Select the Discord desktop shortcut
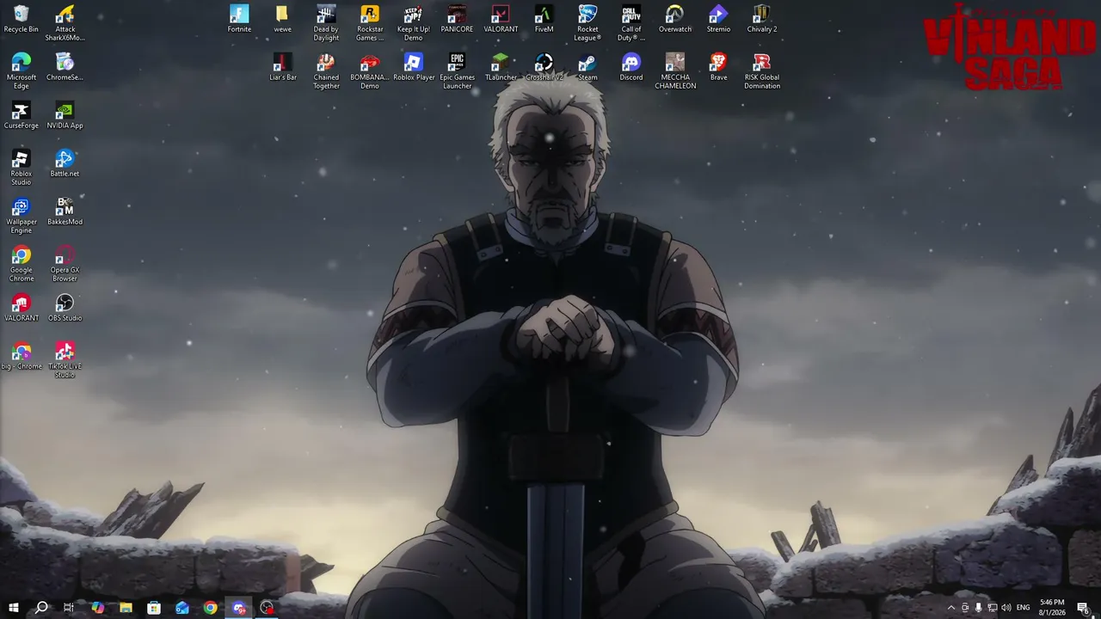 pyautogui.click(x=631, y=67)
